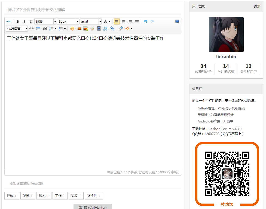Image resolution: width=266 pixels, height=209 pixels.
Task: Add the 技术 topic tag
Action: (44, 196)
